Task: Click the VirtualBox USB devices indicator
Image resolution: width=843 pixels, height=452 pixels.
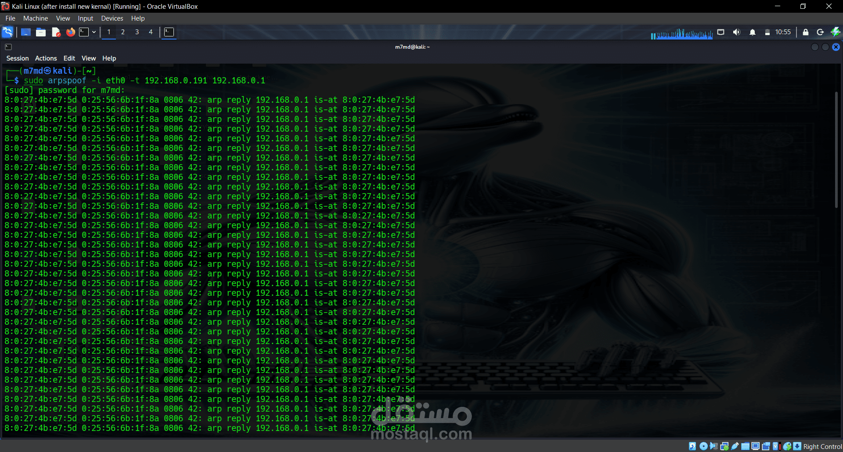Action: 735,446
